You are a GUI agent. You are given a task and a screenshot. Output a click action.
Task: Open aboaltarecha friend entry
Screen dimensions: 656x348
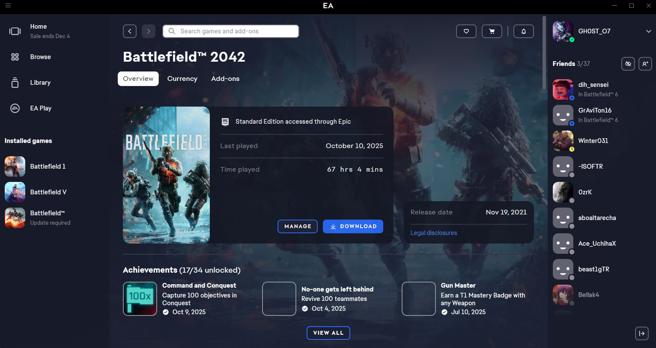click(602, 218)
